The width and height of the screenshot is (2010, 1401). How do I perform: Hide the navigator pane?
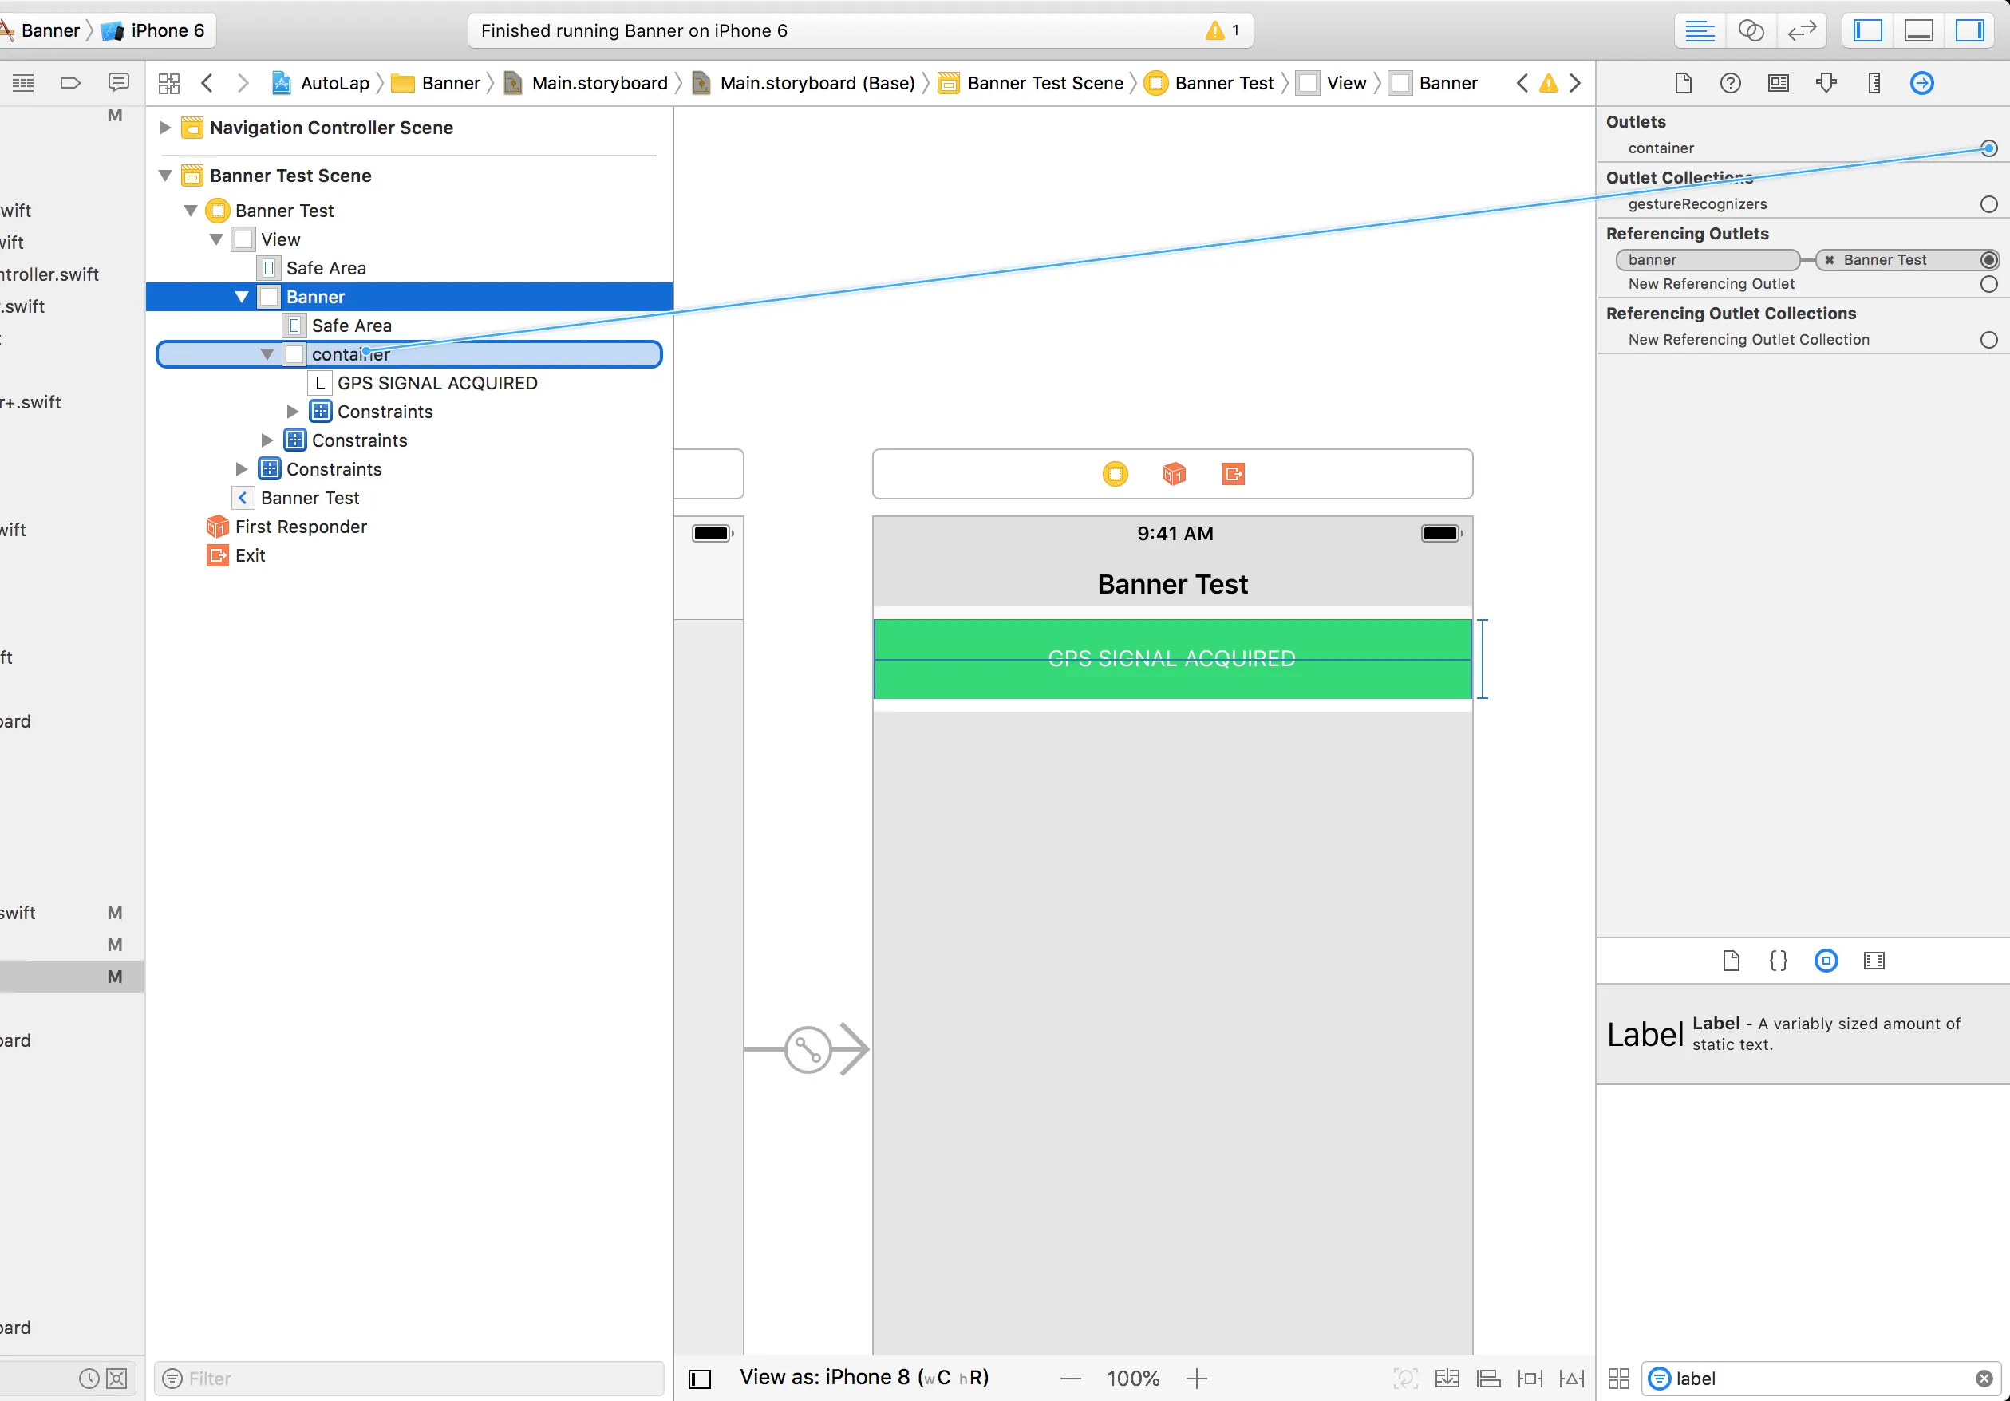[1867, 30]
